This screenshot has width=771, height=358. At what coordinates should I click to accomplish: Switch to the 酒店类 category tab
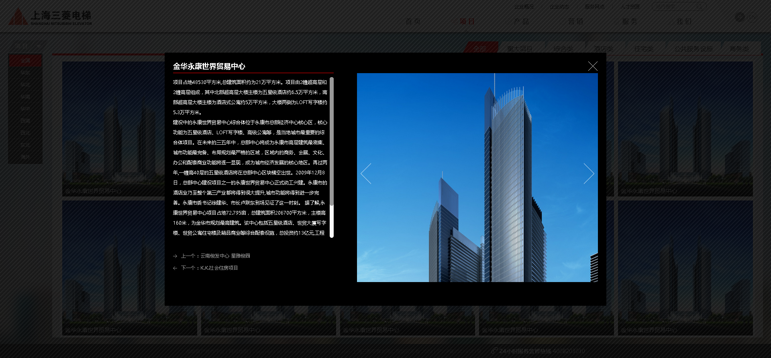point(604,49)
